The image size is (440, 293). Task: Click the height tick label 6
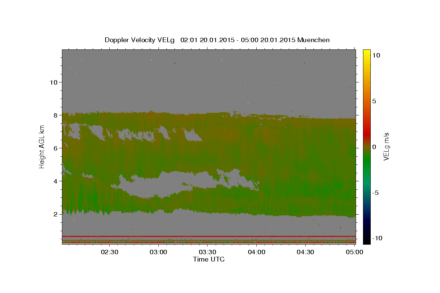click(56, 148)
